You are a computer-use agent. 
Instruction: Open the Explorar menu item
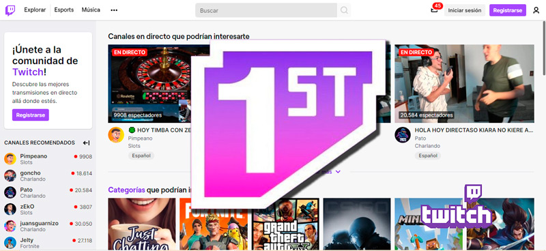(x=35, y=10)
